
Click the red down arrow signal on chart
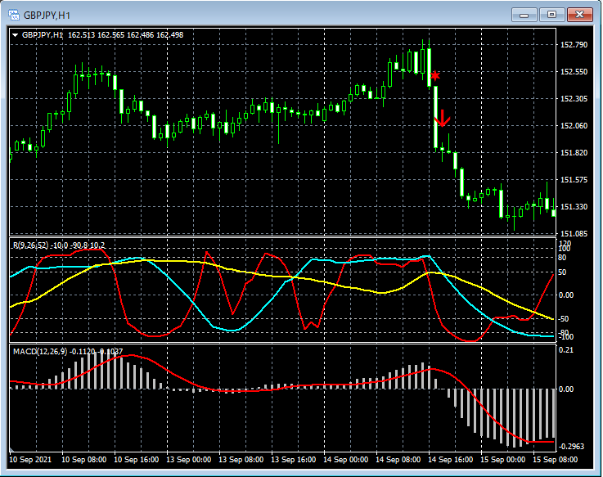443,118
